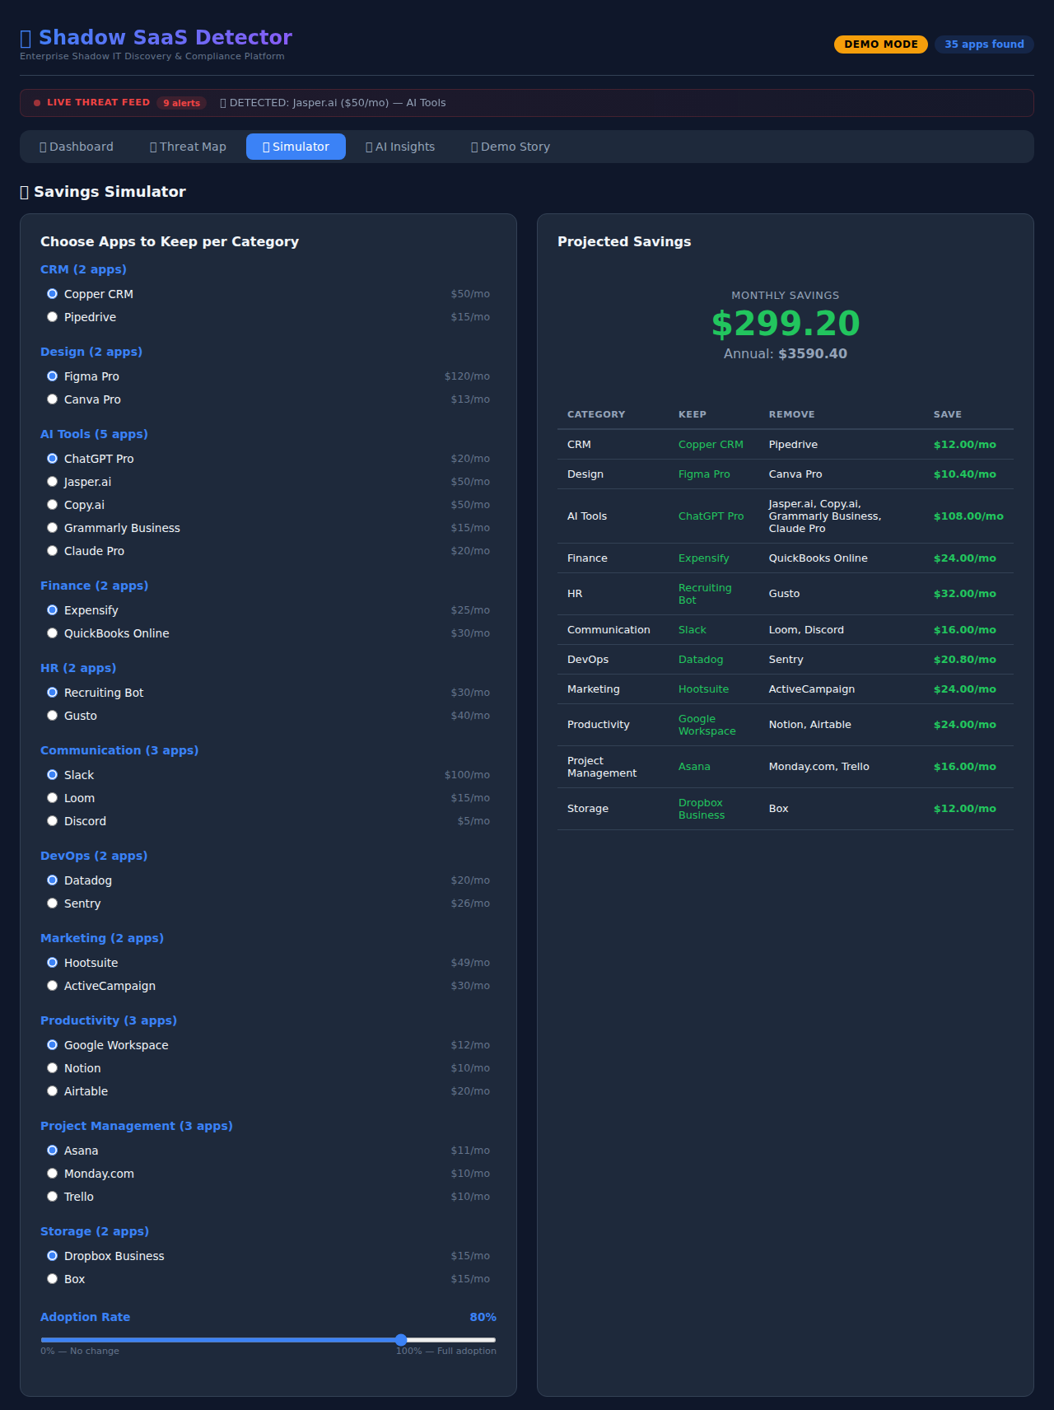This screenshot has width=1054, height=1410.
Task: Select the Copper CRM radio button
Action: [x=52, y=294]
